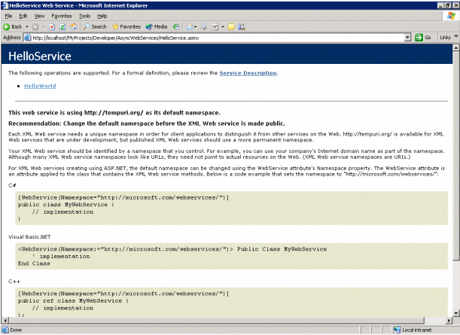This screenshot has width=460, height=335.
Task: Open the Edit button dropdown arrow
Action: (223, 26)
